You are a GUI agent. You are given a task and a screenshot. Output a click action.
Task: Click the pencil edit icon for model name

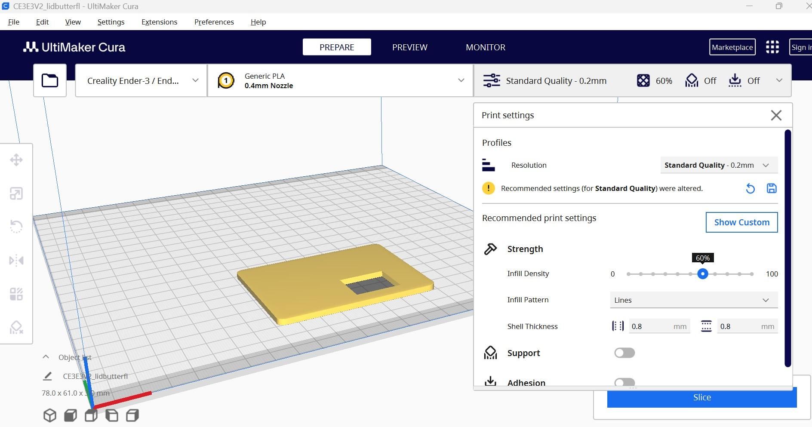click(x=47, y=376)
